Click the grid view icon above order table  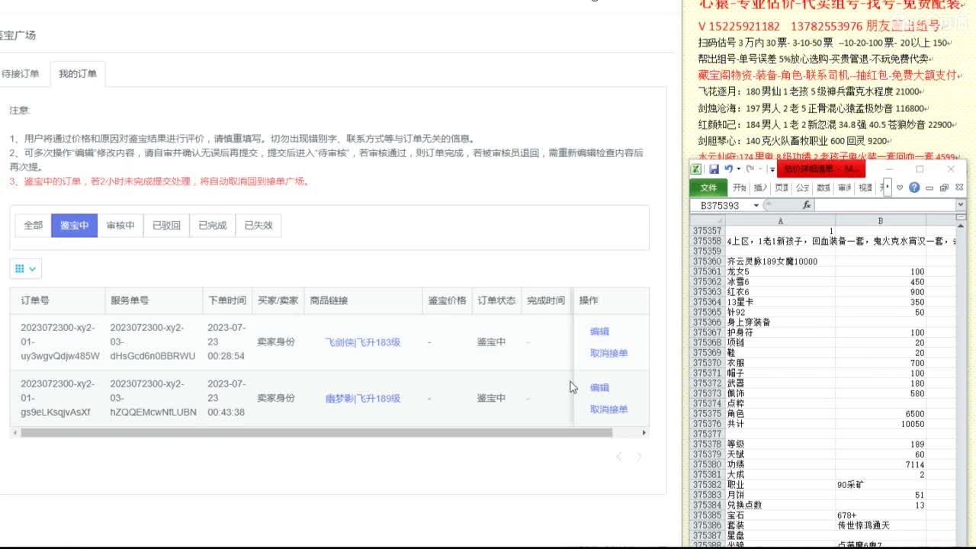click(x=20, y=268)
